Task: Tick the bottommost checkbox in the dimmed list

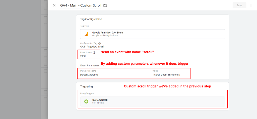Action: pyautogui.click(x=45, y=98)
